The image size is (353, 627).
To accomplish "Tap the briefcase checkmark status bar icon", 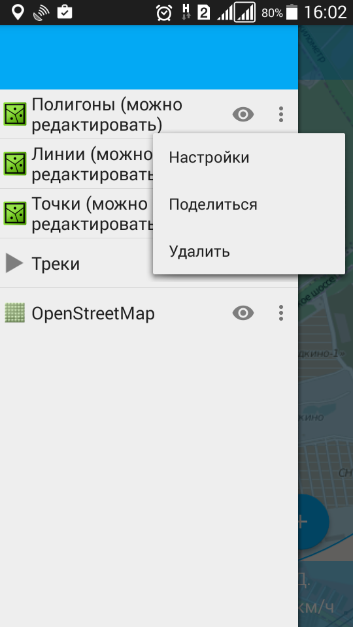I will (x=65, y=12).
